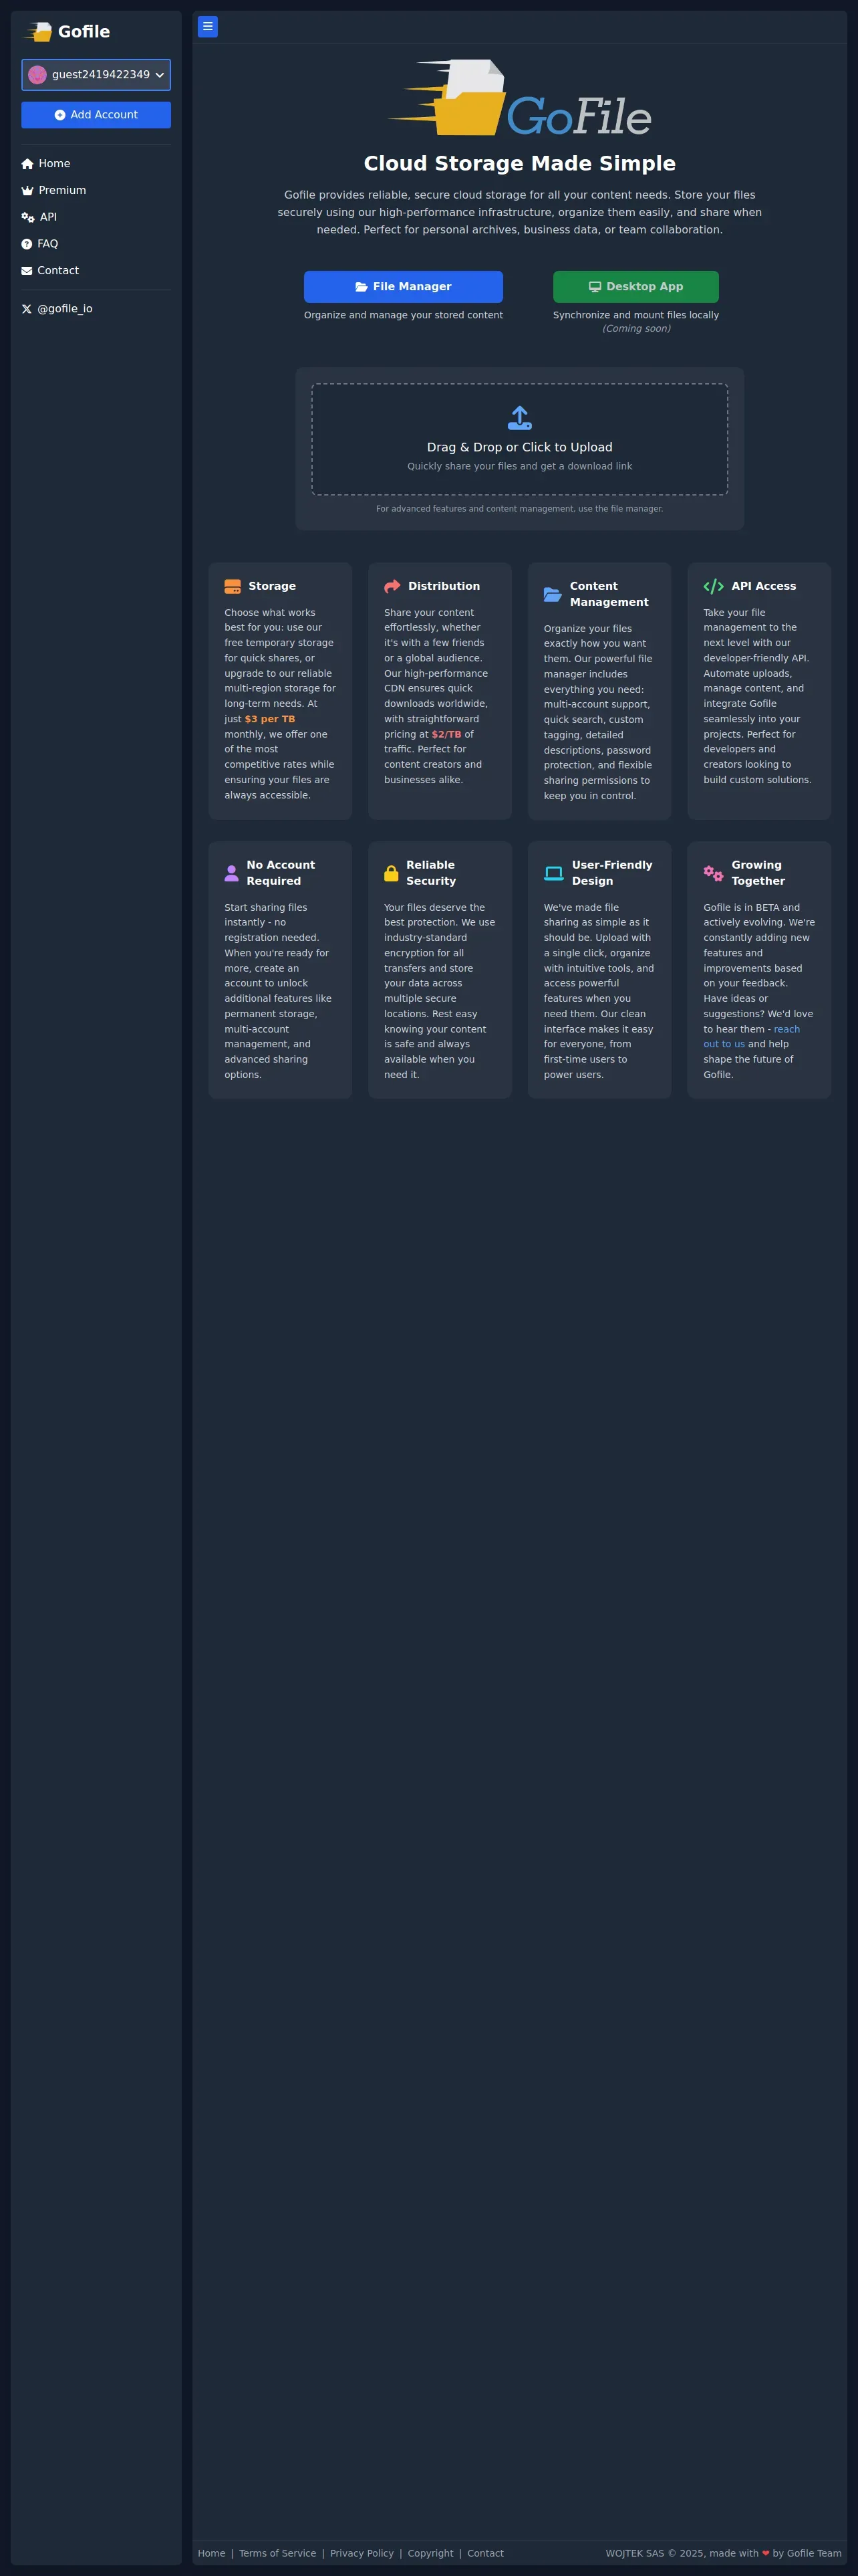
Task: Toggle sidebar with the hamburger menu button
Action: coord(208,27)
